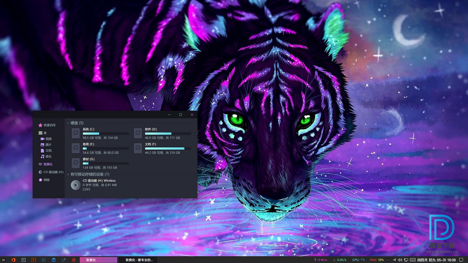Click the download speed 0.4K/s indicator
The image size is (468, 263).
(340, 260)
